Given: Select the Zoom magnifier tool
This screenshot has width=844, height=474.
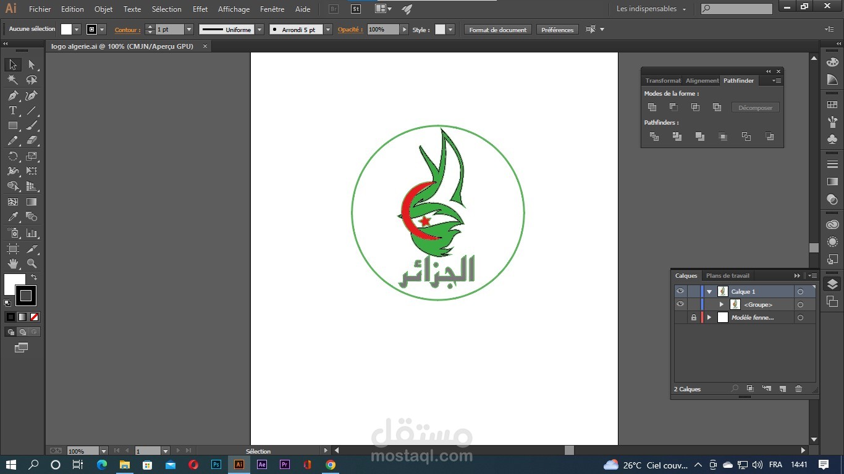Looking at the screenshot, I should tap(32, 264).
